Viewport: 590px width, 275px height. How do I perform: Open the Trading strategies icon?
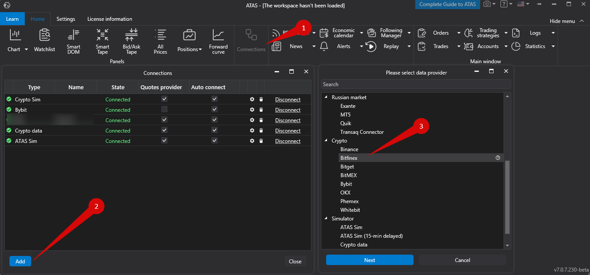point(468,33)
